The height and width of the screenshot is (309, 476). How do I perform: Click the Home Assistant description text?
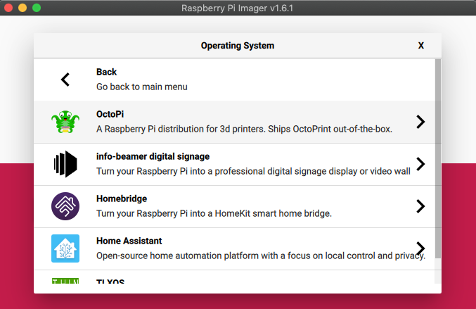(260, 256)
